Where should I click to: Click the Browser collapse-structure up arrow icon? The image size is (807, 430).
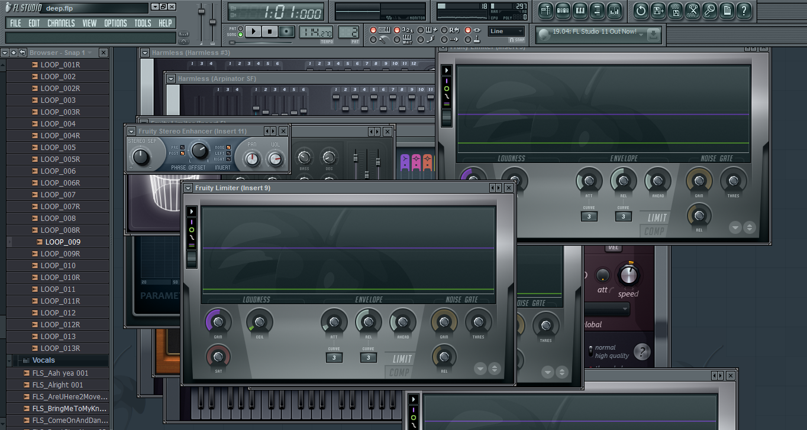click(x=13, y=53)
